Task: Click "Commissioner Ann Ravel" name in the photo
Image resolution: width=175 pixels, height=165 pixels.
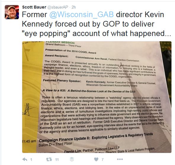Action: tap(91, 58)
